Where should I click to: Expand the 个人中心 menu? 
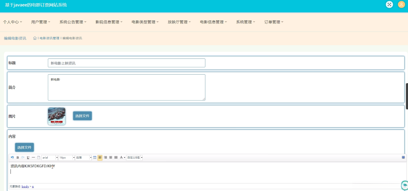pyautogui.click(x=12, y=22)
